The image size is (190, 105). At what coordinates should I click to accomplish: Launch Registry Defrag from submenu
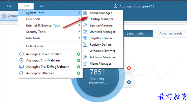click(x=103, y=45)
